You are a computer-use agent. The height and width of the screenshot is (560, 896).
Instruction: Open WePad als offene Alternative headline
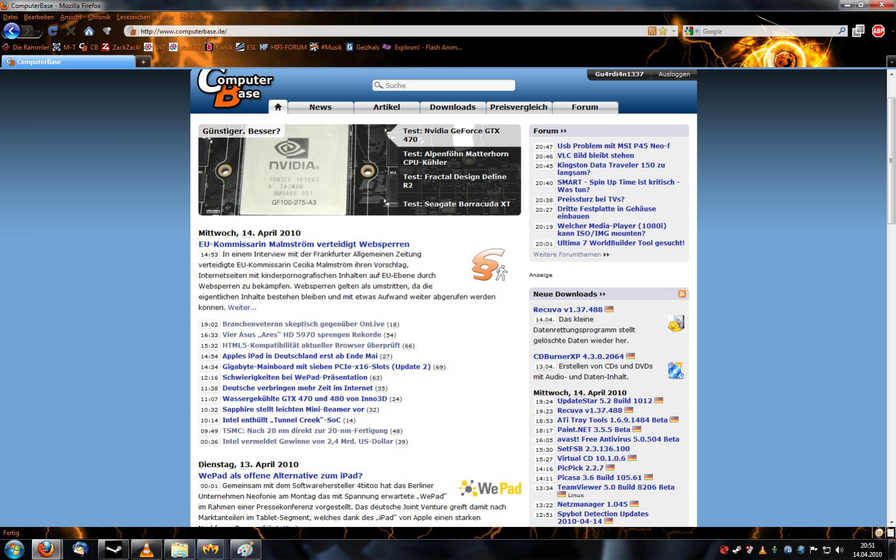point(280,476)
